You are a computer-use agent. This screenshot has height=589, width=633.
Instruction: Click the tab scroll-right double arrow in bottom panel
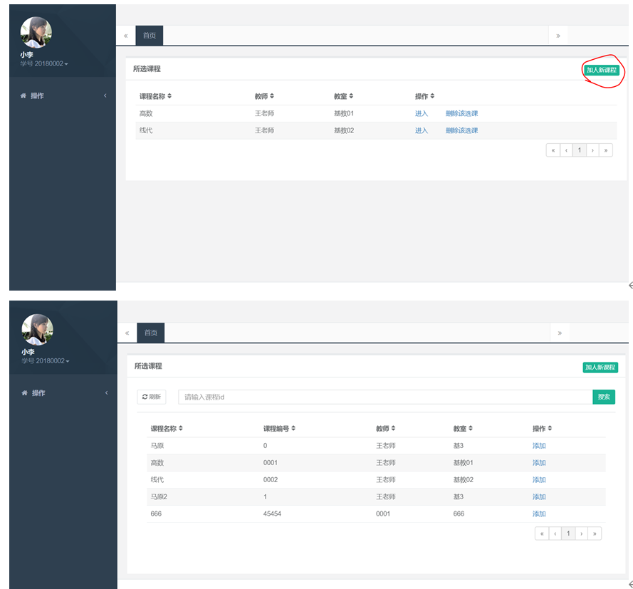[560, 333]
